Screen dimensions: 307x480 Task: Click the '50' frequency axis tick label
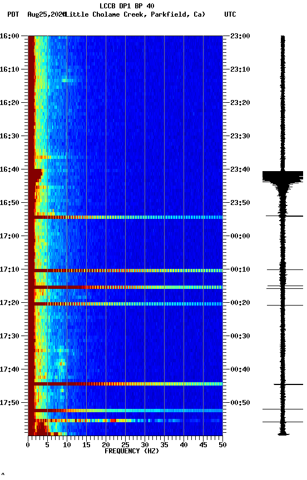click(x=222, y=446)
